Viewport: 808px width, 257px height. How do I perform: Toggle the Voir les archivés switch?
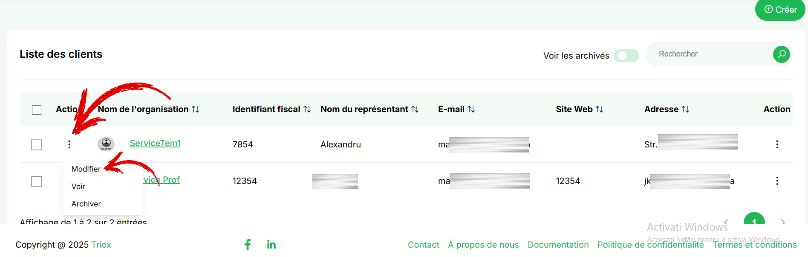pos(626,56)
